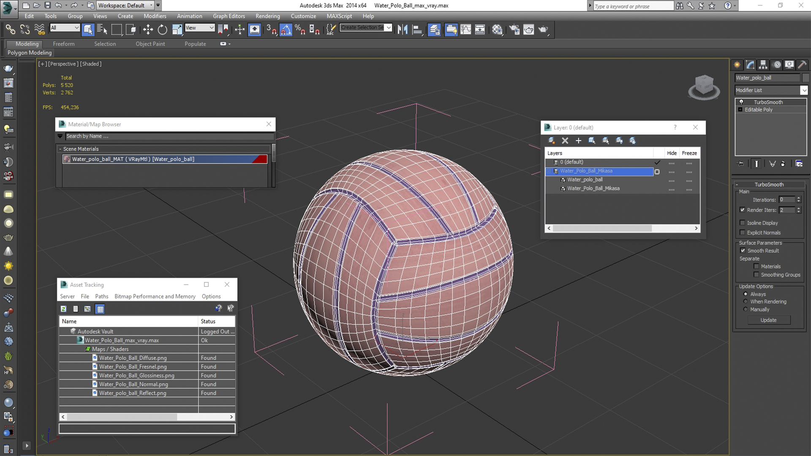
Task: Open the Modify command panel tab
Action: point(750,65)
